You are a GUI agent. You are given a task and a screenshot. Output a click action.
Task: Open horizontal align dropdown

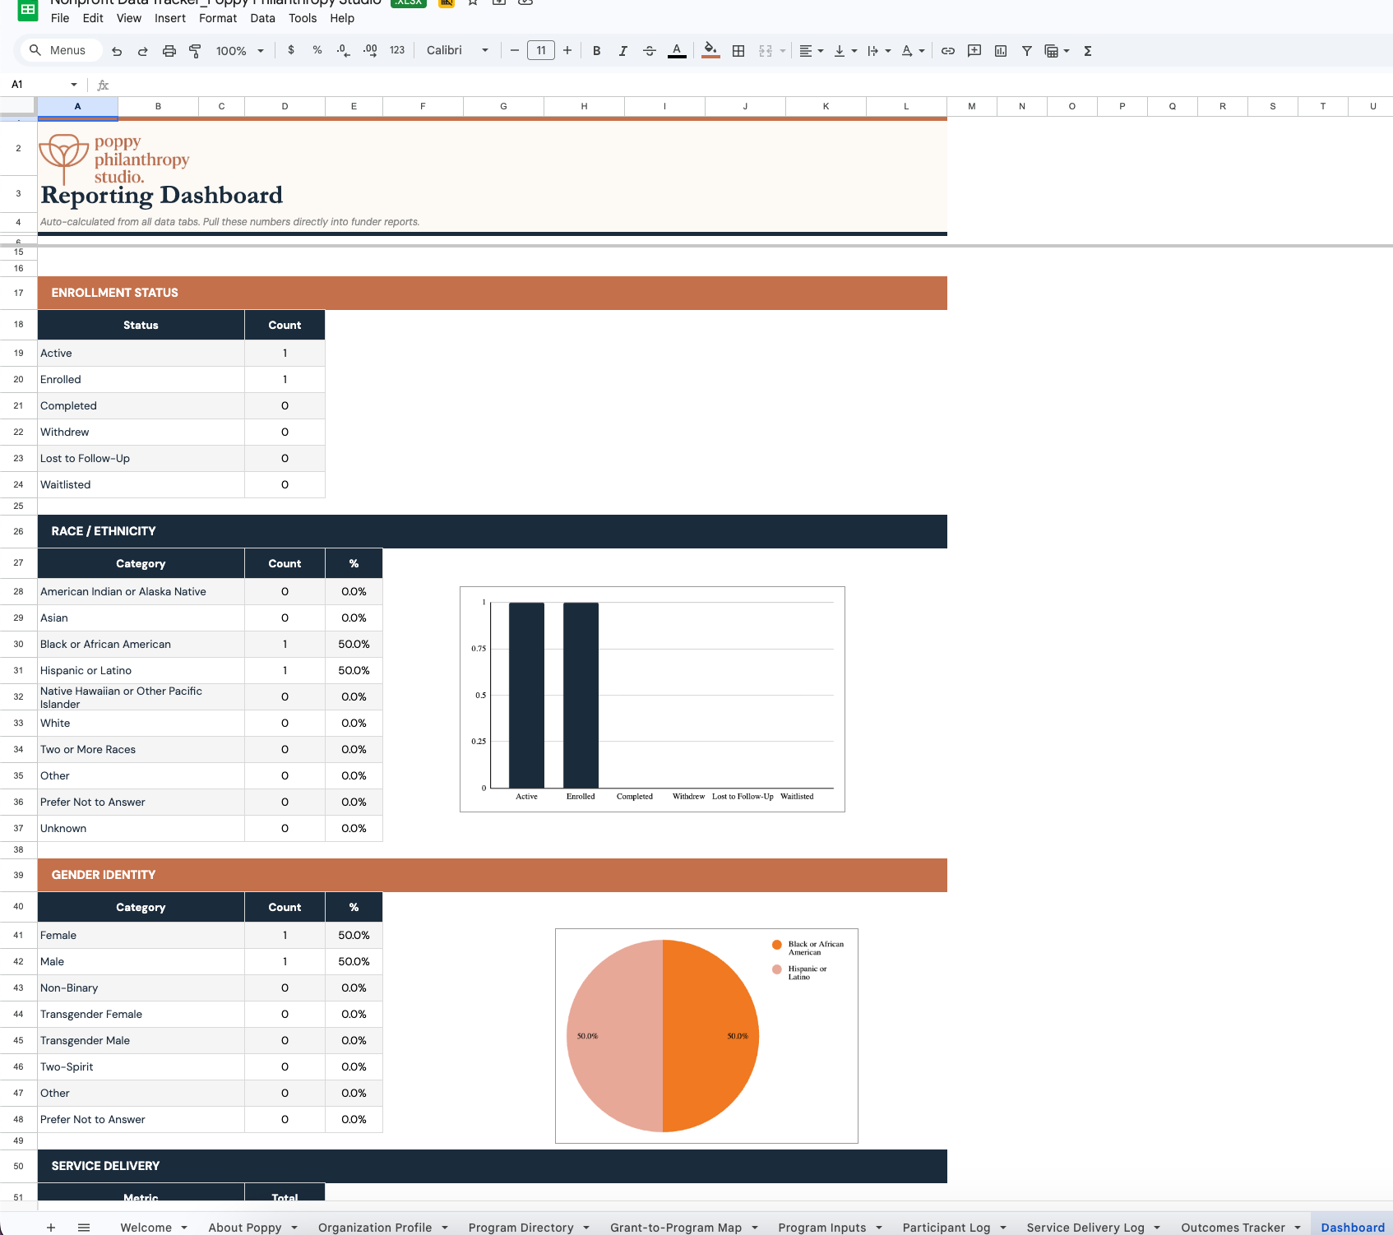tap(811, 51)
